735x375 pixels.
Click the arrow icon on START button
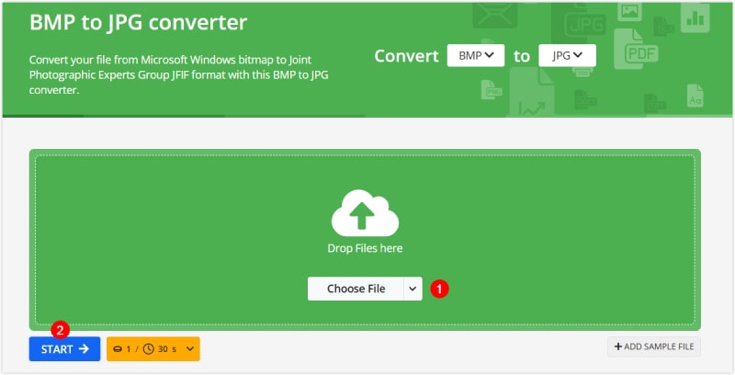pos(84,348)
